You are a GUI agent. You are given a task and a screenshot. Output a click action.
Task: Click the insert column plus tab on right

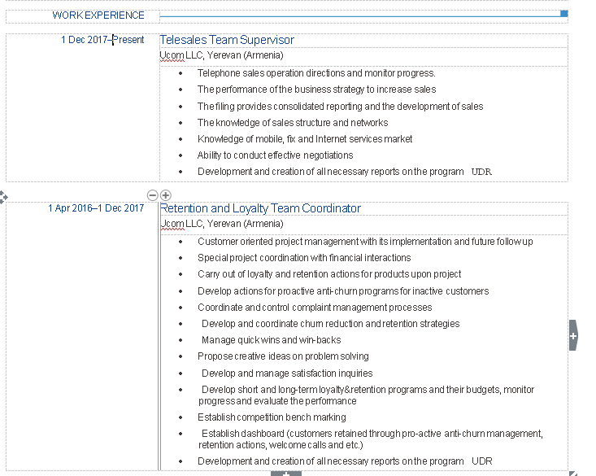tap(573, 335)
